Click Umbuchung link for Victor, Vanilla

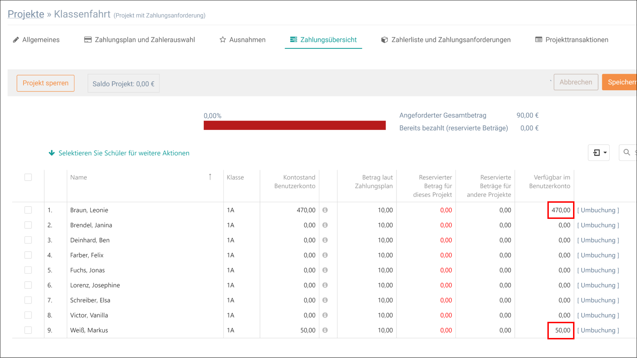pos(598,315)
